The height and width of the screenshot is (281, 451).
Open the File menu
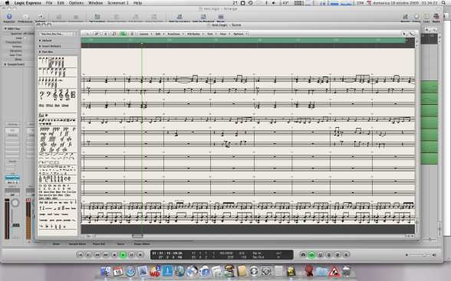pos(49,3)
